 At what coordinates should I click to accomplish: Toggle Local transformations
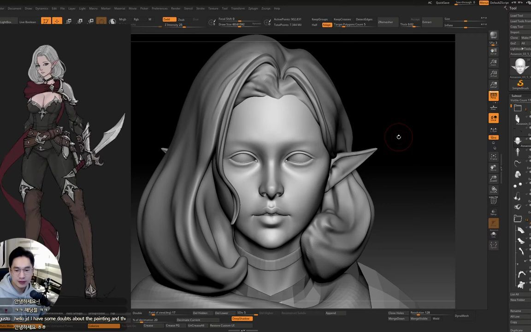493,118
